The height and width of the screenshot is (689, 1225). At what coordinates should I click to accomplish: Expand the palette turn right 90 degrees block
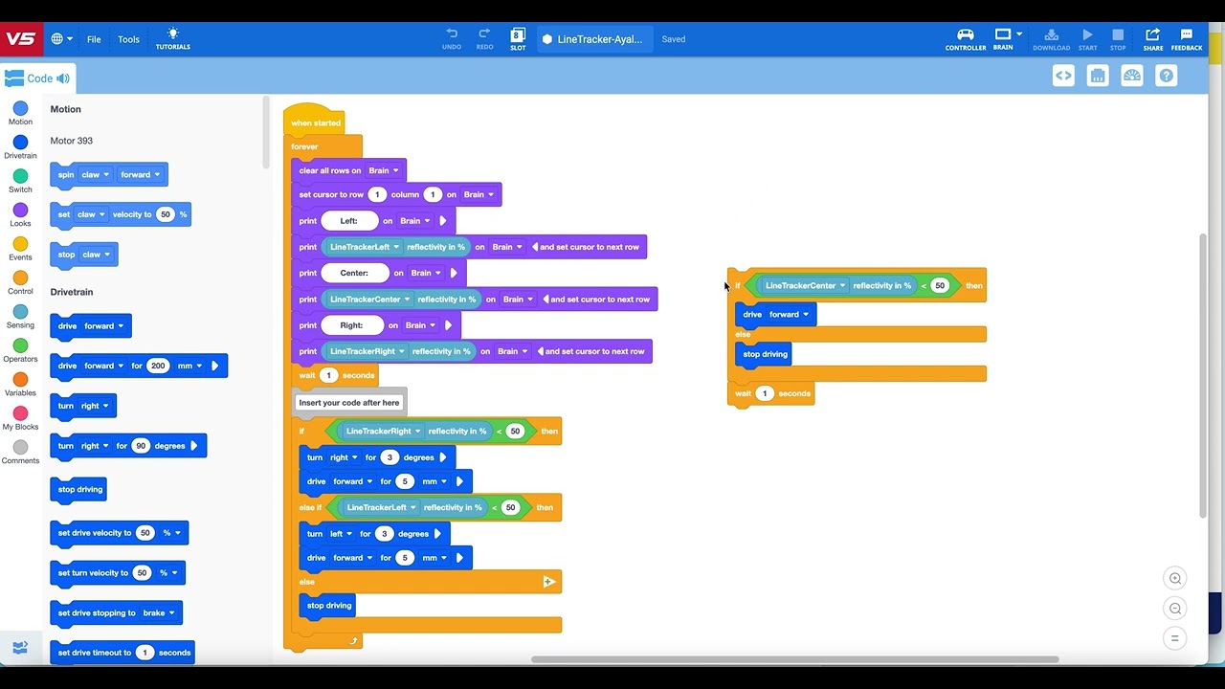(x=194, y=446)
